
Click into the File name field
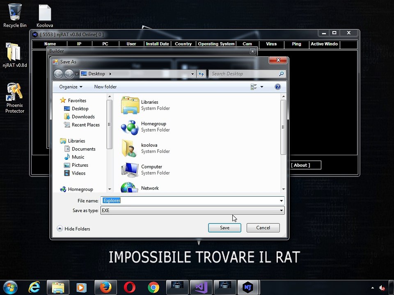click(x=190, y=201)
